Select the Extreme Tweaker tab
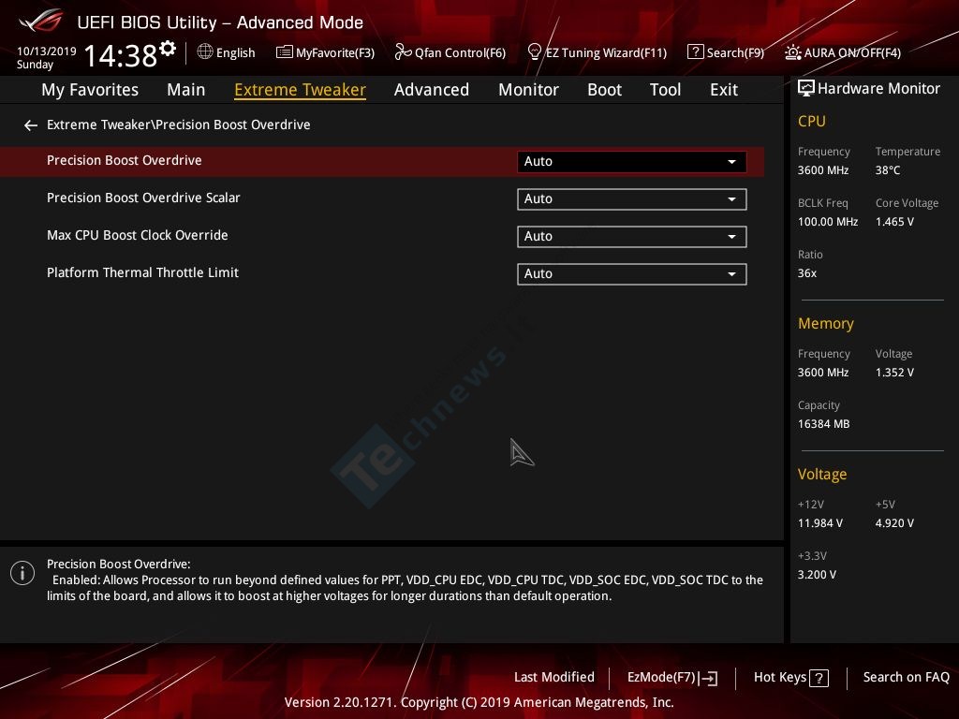Viewport: 959px width, 719px height. coord(301,90)
